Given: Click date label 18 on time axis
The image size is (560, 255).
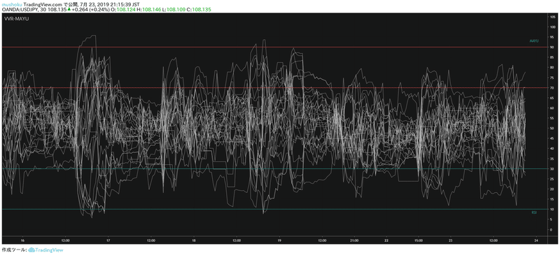Looking at the screenshot, I should tap(194, 241).
